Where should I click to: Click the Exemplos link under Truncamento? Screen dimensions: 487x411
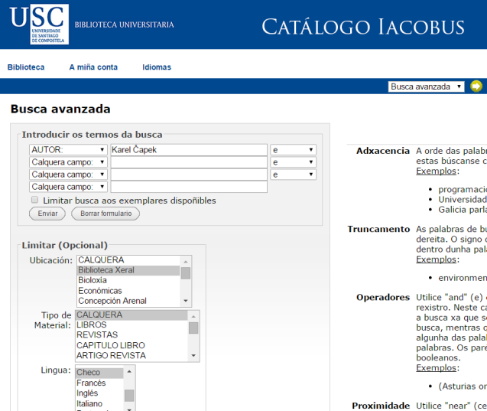click(x=436, y=259)
